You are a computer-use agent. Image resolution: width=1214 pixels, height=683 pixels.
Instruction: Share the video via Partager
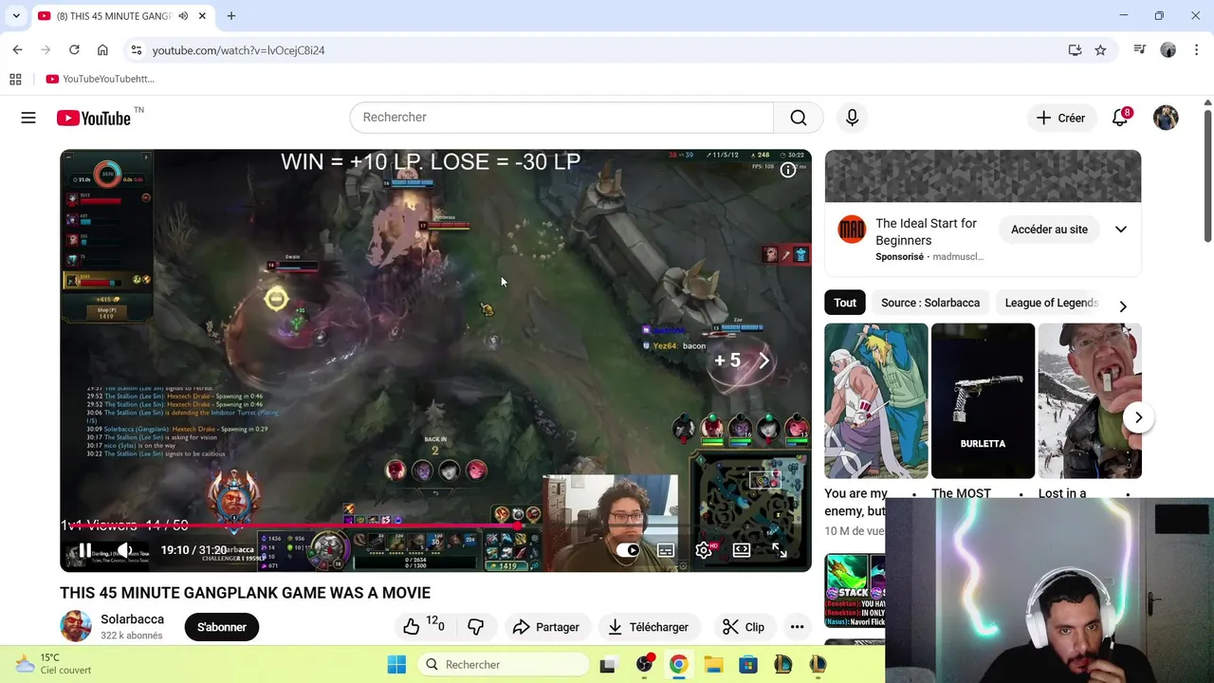point(546,627)
